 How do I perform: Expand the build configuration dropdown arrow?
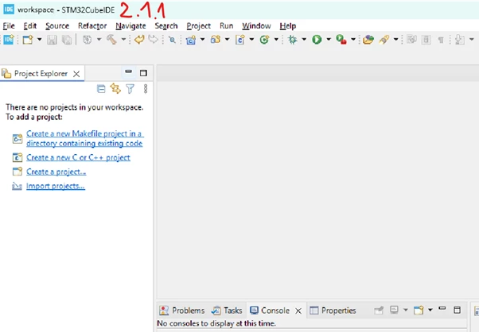pos(99,40)
